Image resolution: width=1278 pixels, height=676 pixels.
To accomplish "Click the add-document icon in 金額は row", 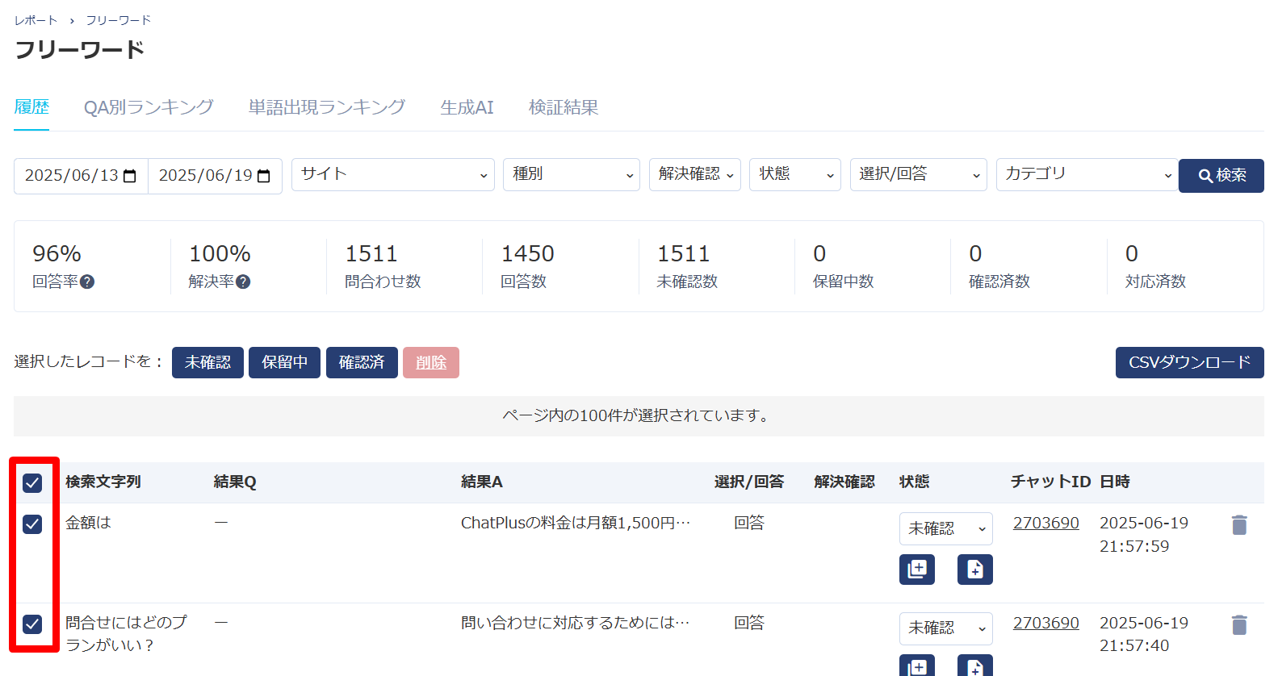I will coord(974,570).
